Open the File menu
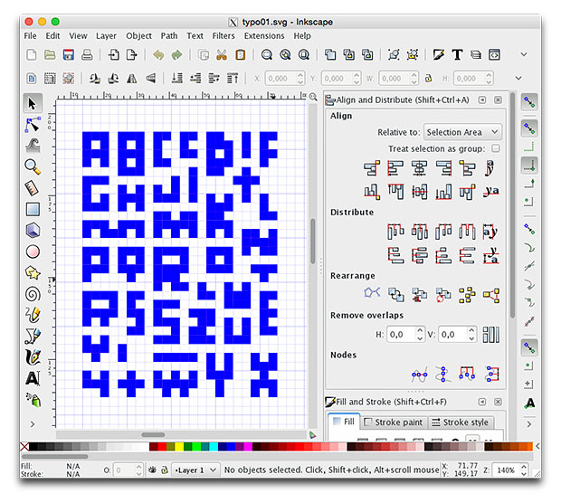Screen dimensions: 561x503 pos(30,36)
